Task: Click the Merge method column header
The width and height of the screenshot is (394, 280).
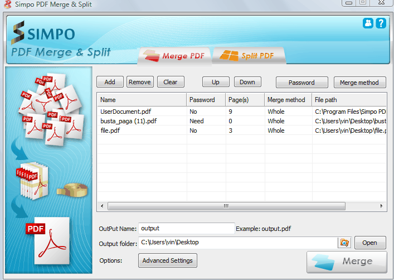Action: [288, 100]
